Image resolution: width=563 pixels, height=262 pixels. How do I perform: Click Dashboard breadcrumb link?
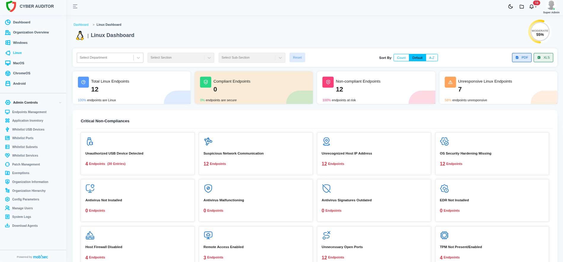[x=81, y=25]
